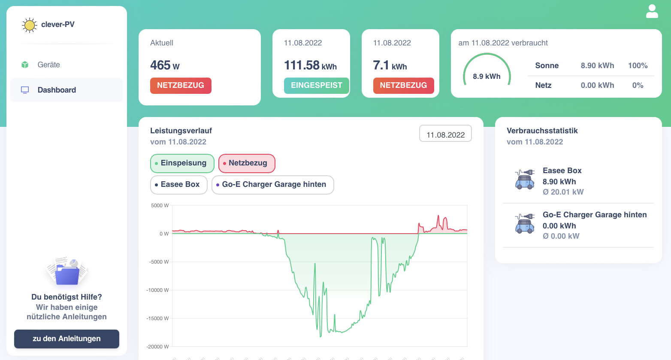Click the help folder illustration
This screenshot has height=360, width=671.
pos(66,271)
